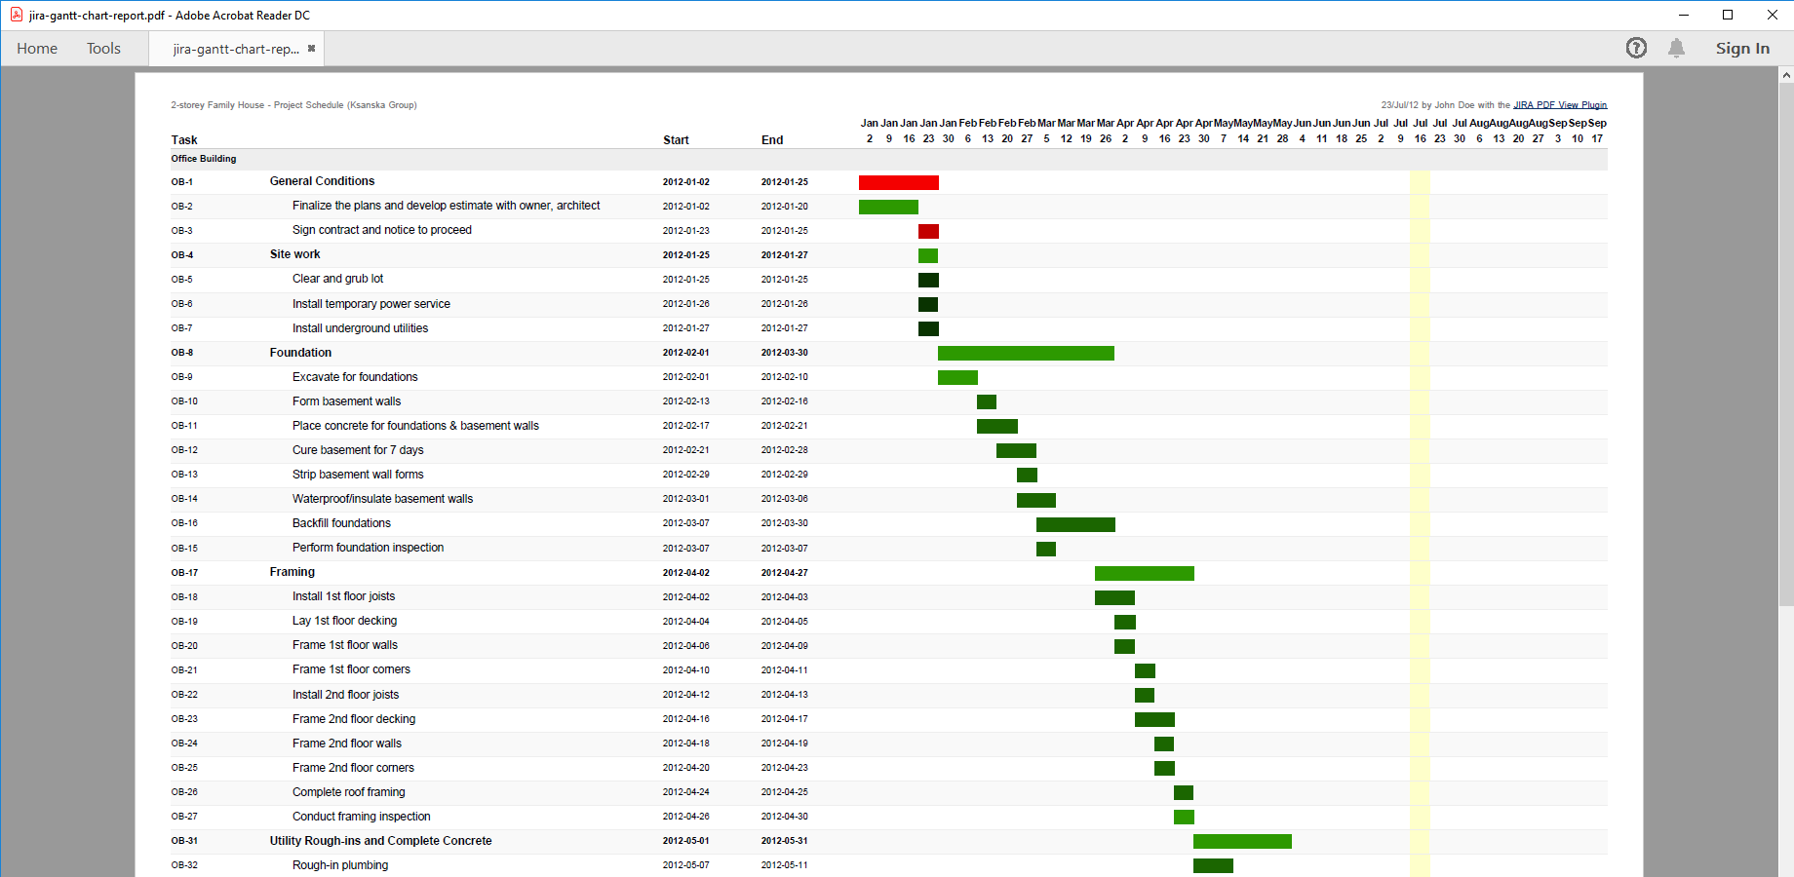
Task: Select the red General Conditions Gantt bar
Action: (x=898, y=182)
